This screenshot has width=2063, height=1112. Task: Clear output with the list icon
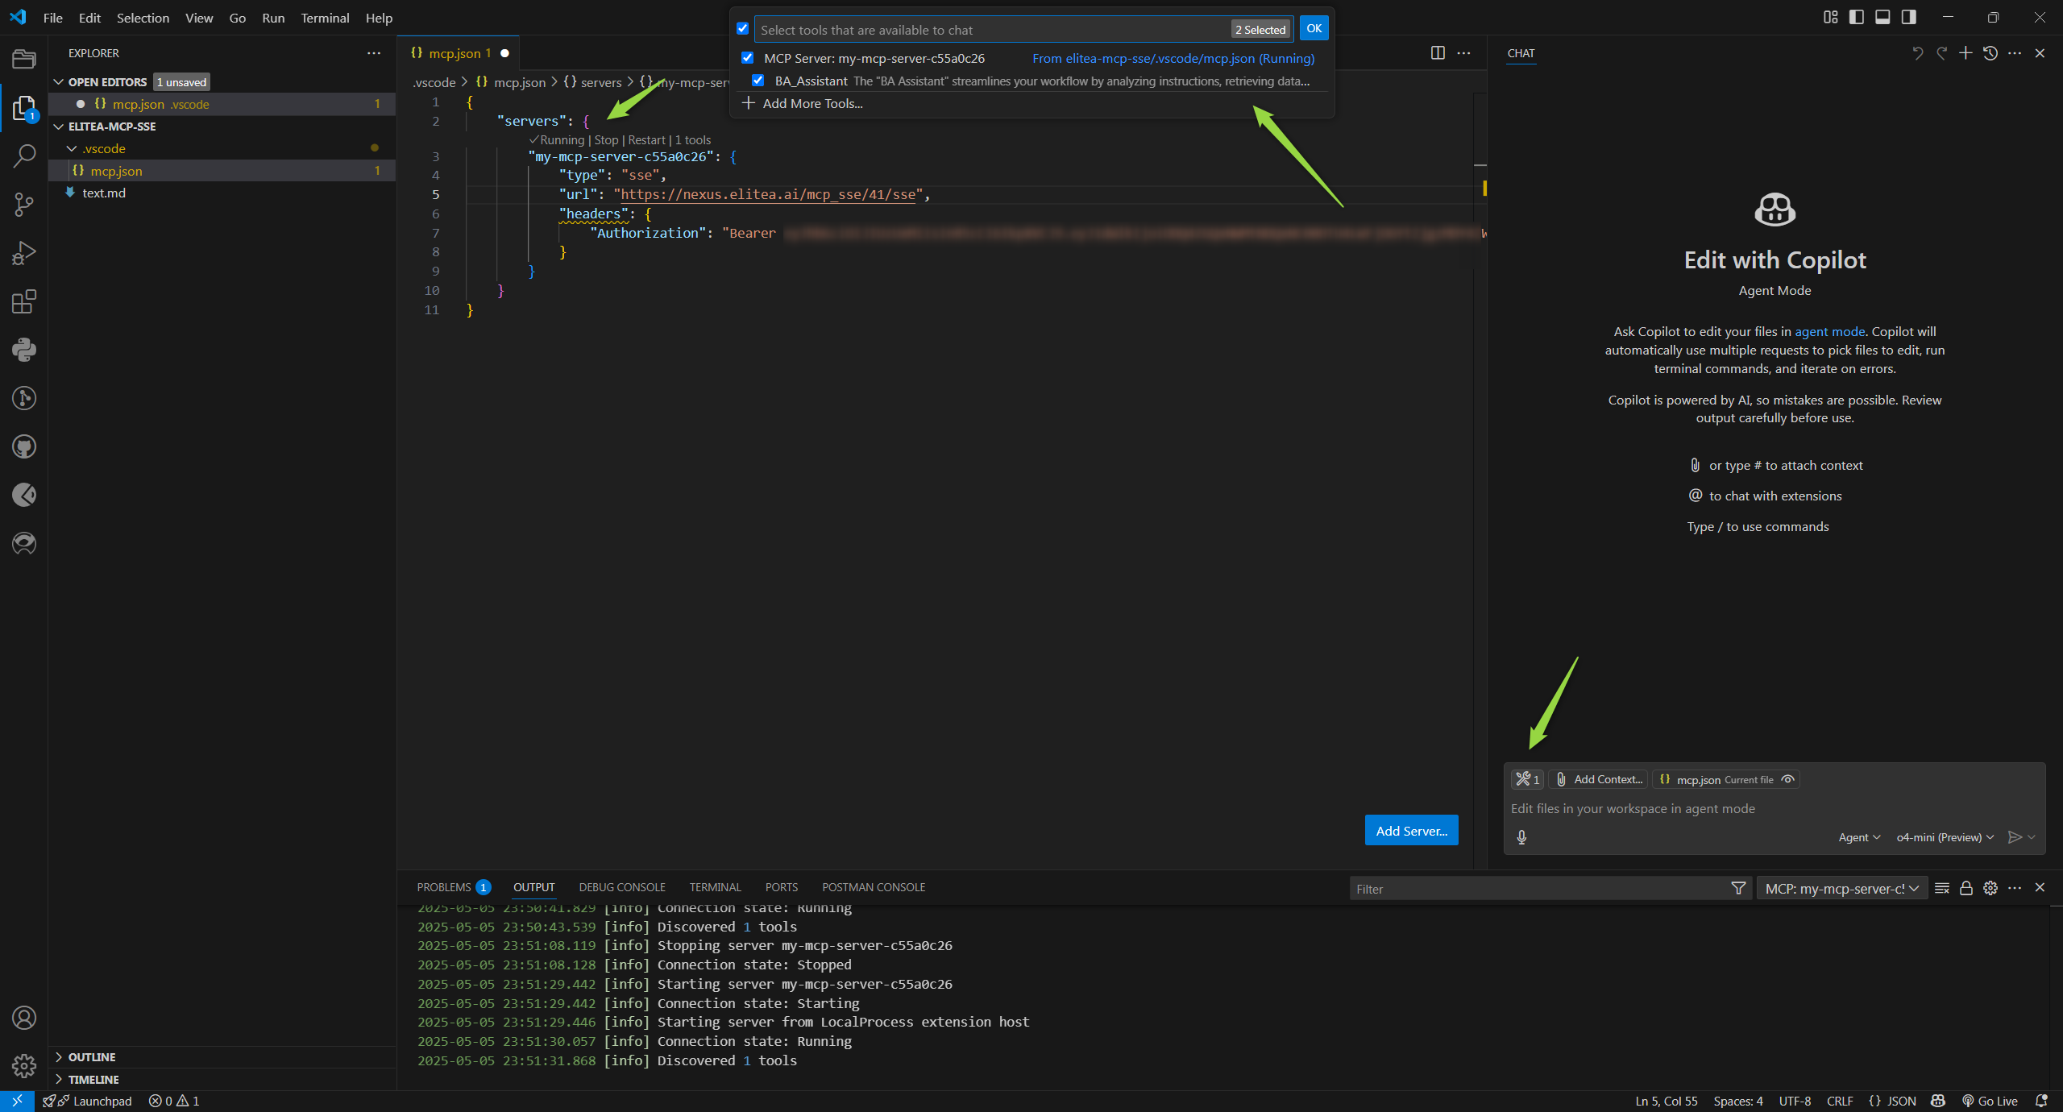(x=1942, y=888)
